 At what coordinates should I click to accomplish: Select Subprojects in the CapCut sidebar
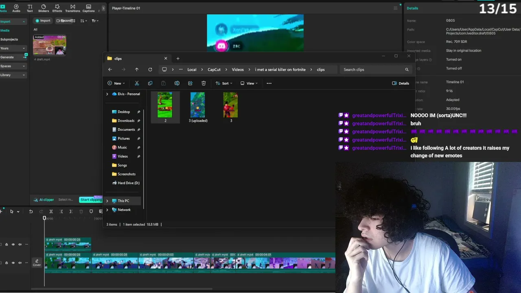[9, 39]
